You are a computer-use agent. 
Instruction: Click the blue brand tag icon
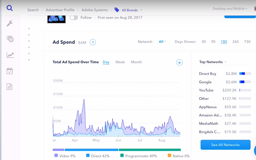click(117, 10)
